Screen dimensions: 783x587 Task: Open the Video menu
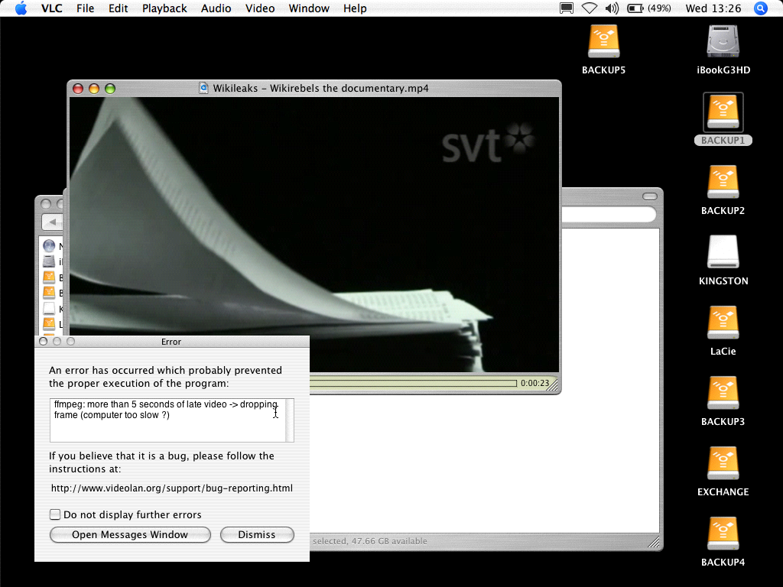pos(260,8)
